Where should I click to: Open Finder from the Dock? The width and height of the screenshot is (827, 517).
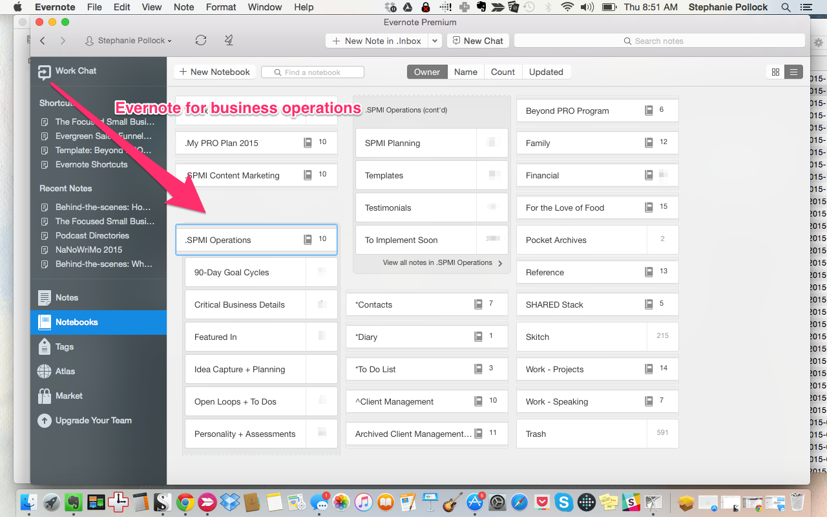(29, 501)
